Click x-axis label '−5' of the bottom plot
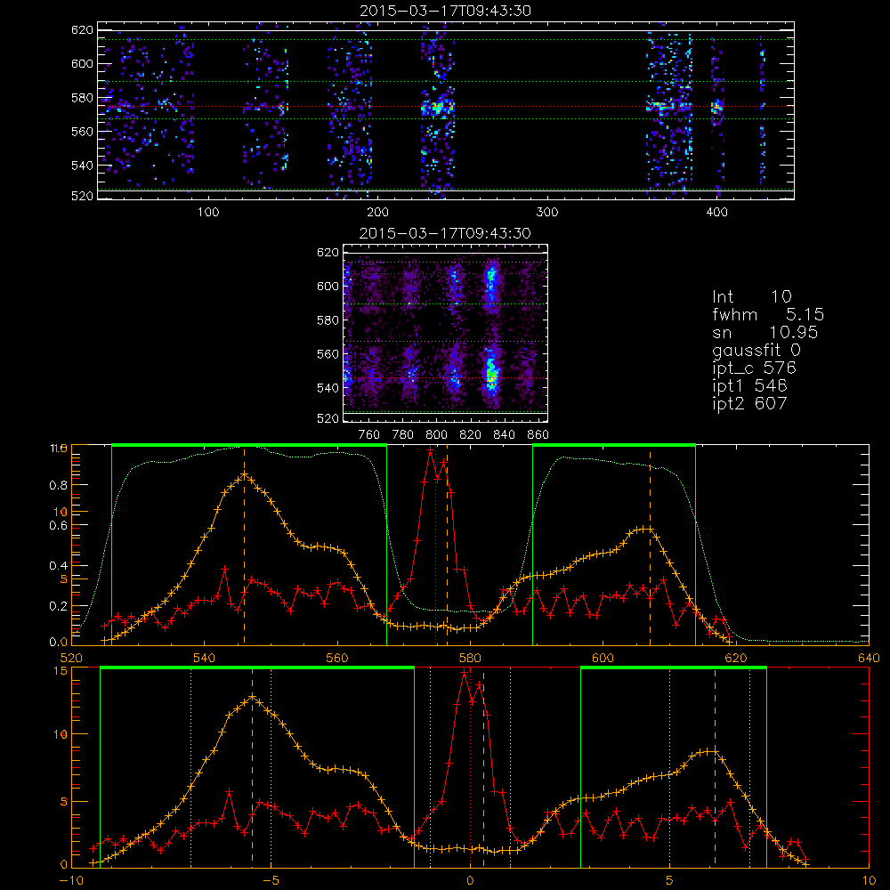 click(271, 881)
